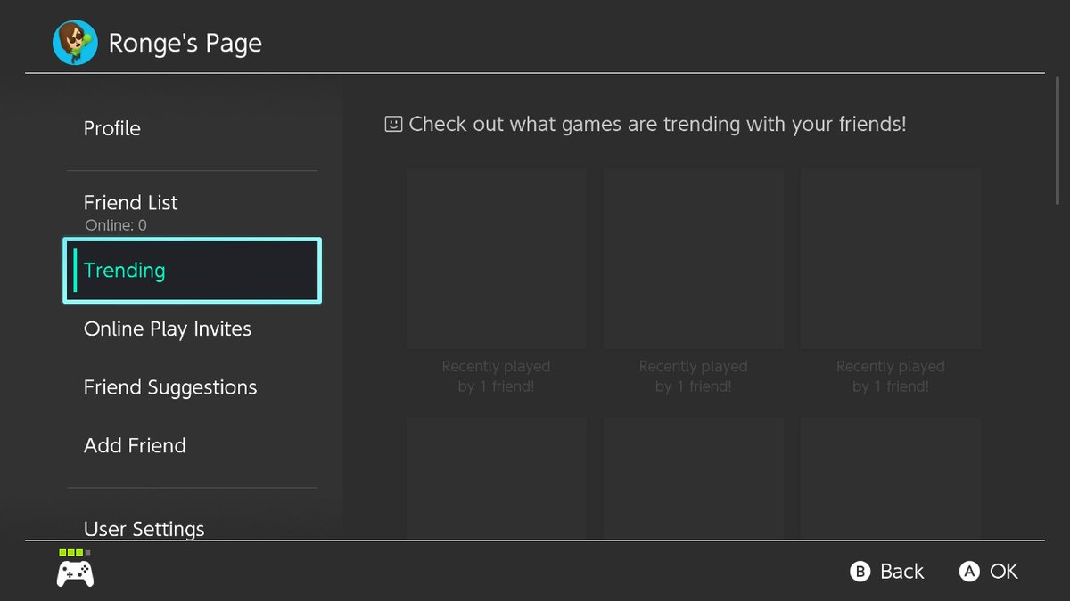The width and height of the screenshot is (1070, 601).
Task: Click Ronge's Mii avatar icon
Action: click(x=75, y=43)
